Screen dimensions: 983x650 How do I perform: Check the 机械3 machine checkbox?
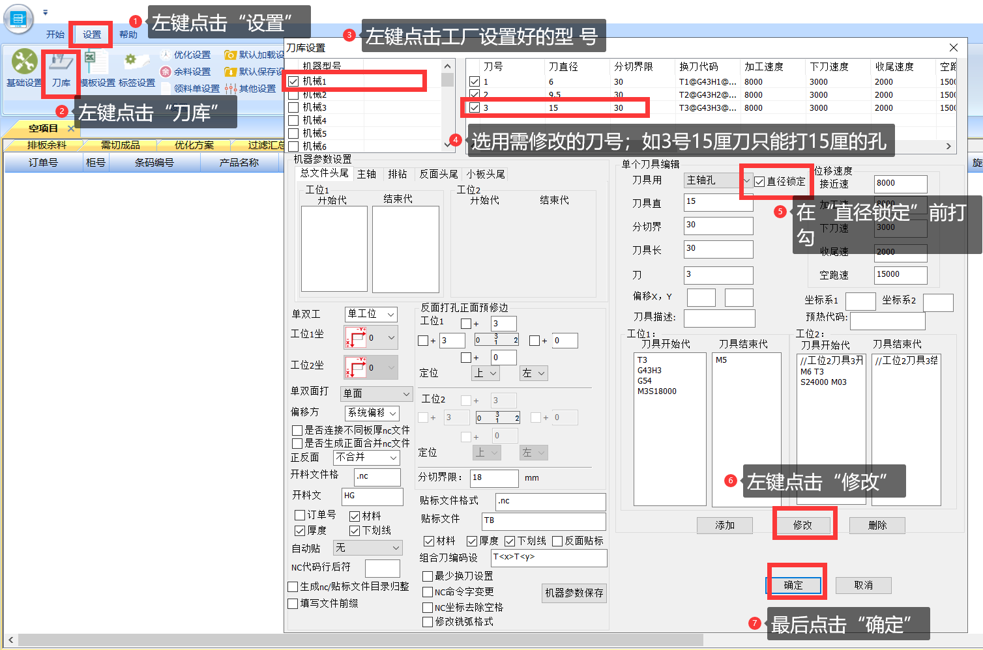pos(293,107)
